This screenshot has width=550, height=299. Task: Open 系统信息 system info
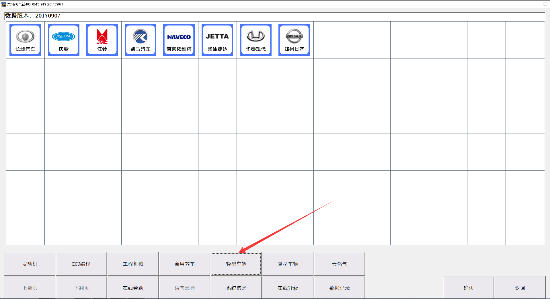click(x=236, y=288)
